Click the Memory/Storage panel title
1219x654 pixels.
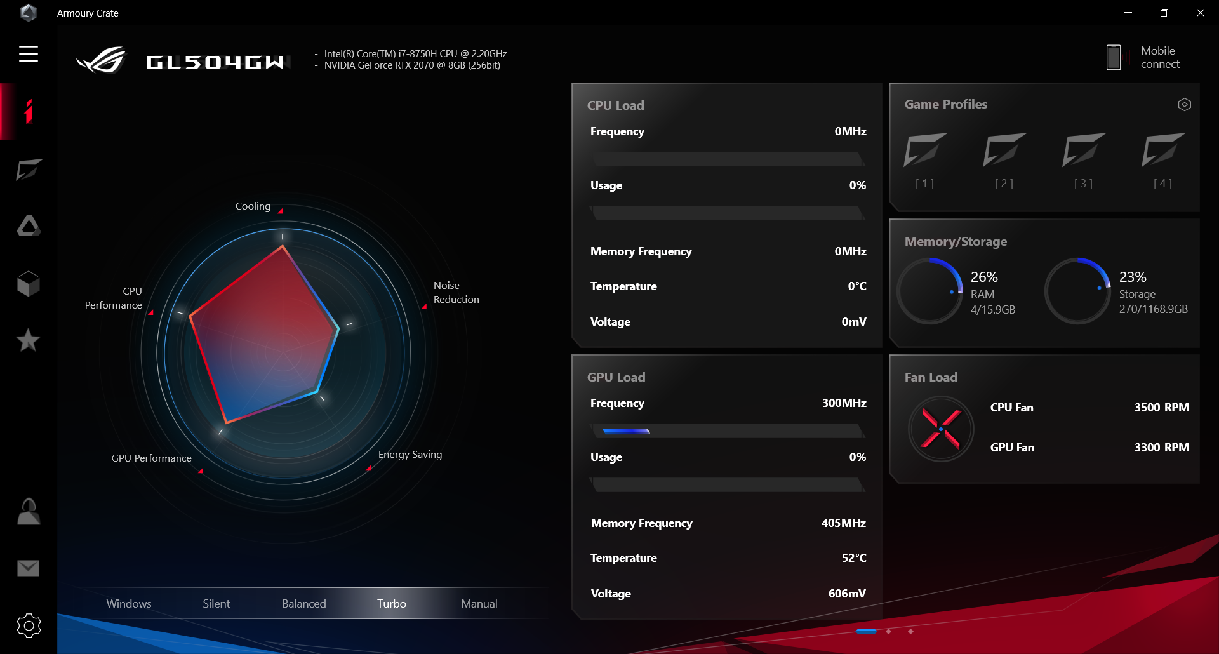coord(956,241)
